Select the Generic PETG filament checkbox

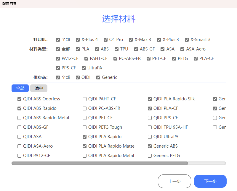(x=150, y=156)
